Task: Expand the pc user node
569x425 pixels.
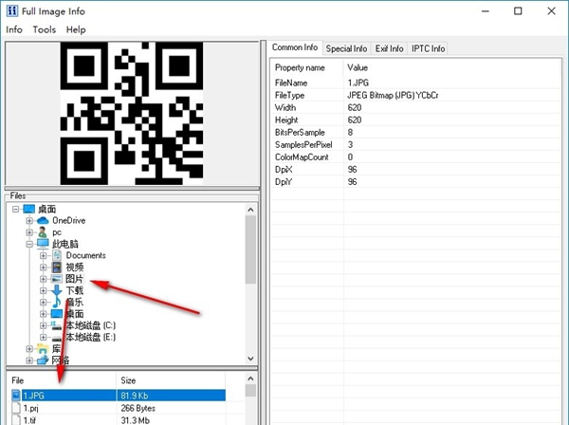Action: click(29, 232)
